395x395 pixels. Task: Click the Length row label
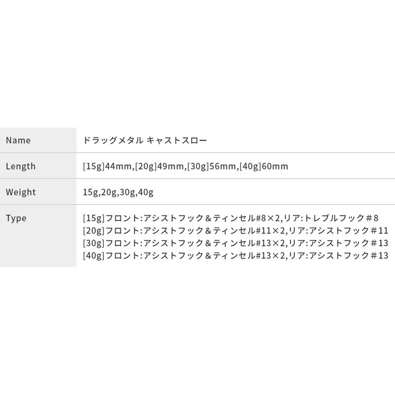point(21,166)
